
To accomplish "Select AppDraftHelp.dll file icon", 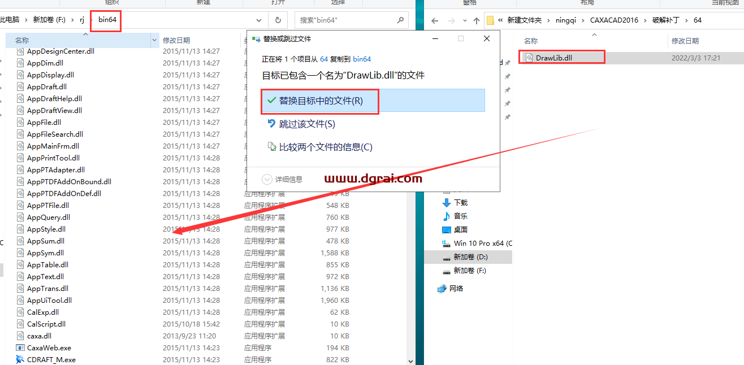I will coord(21,98).
